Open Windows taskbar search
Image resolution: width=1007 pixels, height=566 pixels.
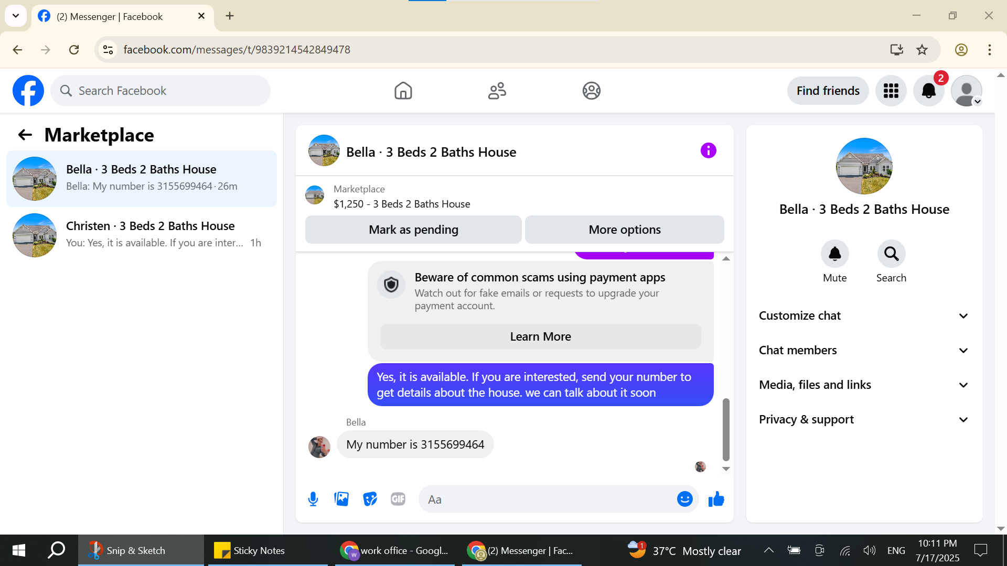point(56,550)
